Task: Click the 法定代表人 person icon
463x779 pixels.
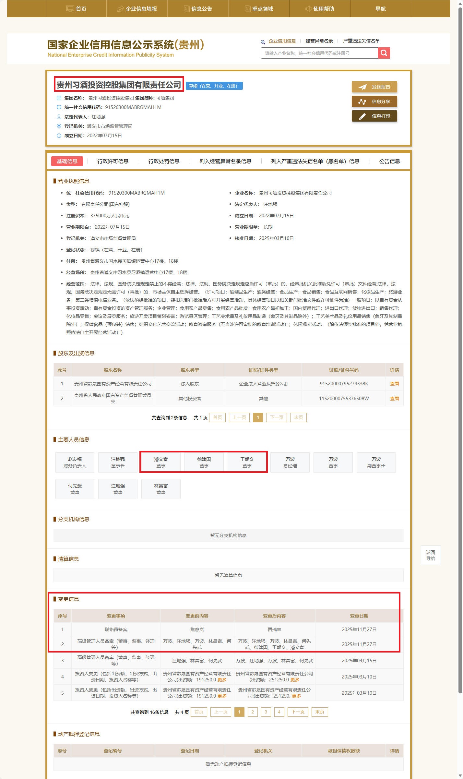Action: click(59, 116)
